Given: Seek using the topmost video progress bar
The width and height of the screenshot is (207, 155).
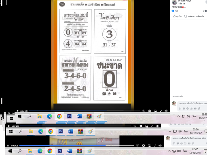Looking at the screenshot, I should click(84, 111).
